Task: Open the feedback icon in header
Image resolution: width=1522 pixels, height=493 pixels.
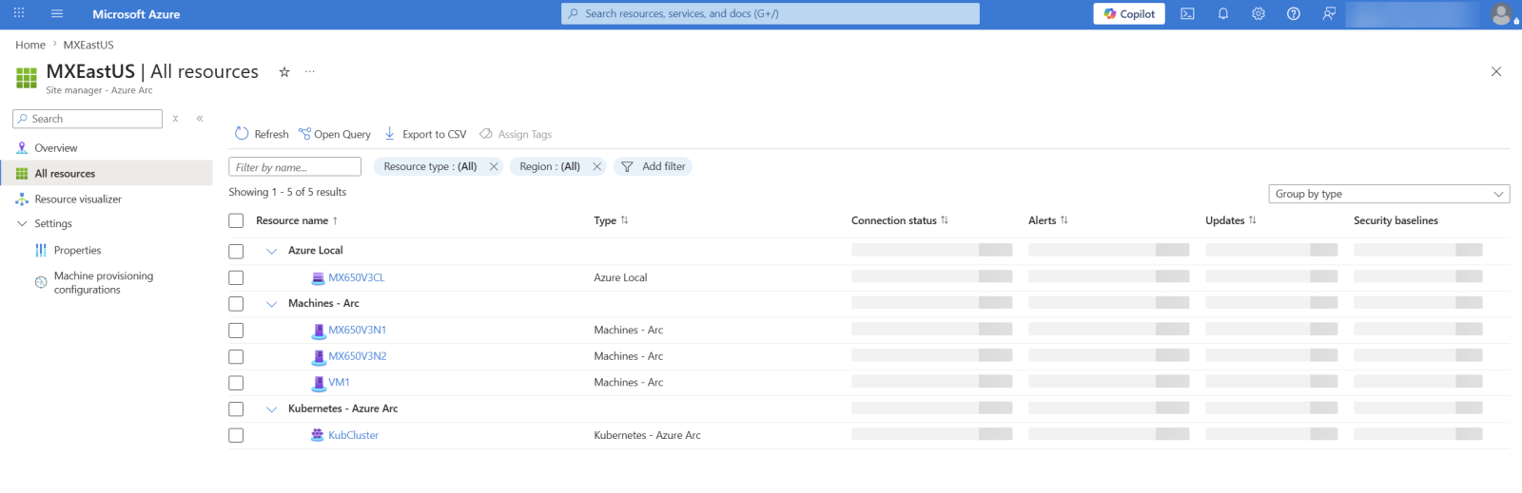Action: 1329,13
